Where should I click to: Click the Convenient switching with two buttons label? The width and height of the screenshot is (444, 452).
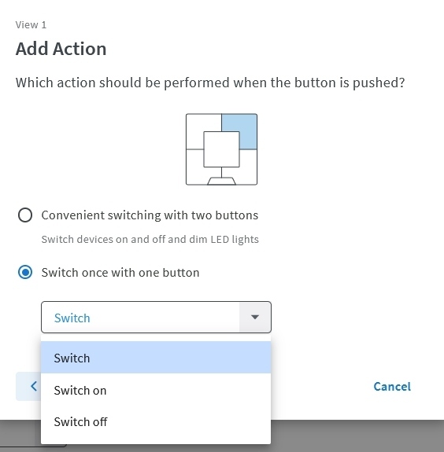[150, 215]
